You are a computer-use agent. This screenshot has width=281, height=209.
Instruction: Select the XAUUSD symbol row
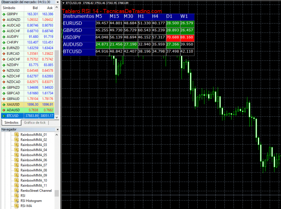pyautogui.click(x=28, y=104)
